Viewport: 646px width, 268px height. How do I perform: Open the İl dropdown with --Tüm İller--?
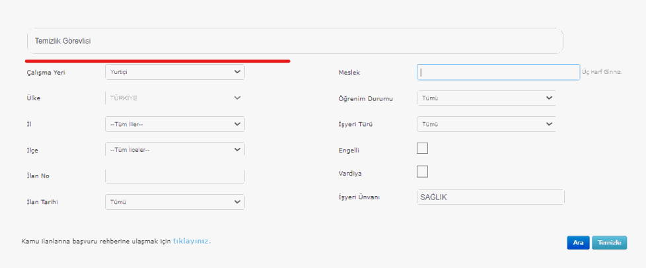click(x=174, y=124)
